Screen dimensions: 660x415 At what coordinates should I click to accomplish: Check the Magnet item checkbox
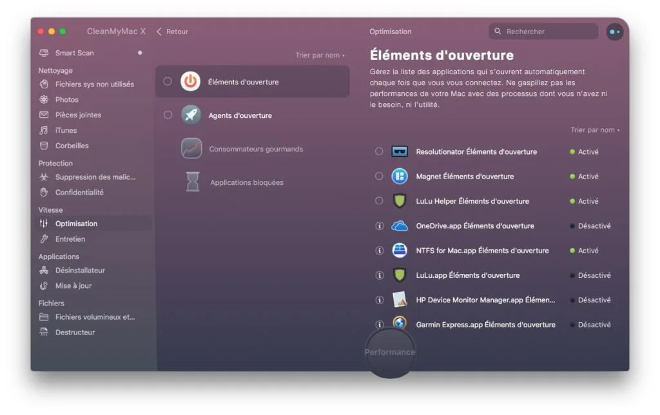point(379,176)
